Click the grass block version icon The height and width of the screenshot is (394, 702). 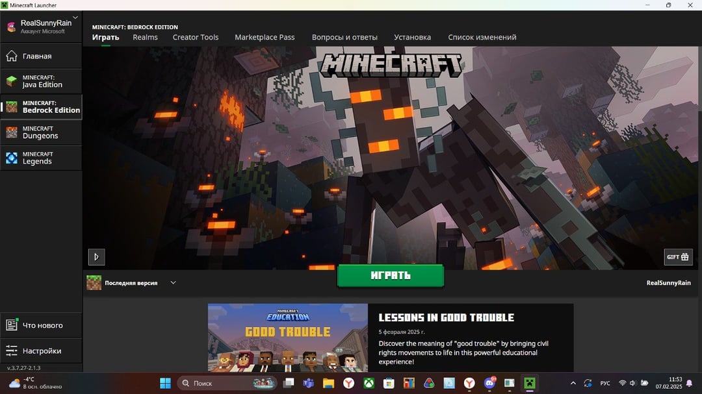(94, 282)
